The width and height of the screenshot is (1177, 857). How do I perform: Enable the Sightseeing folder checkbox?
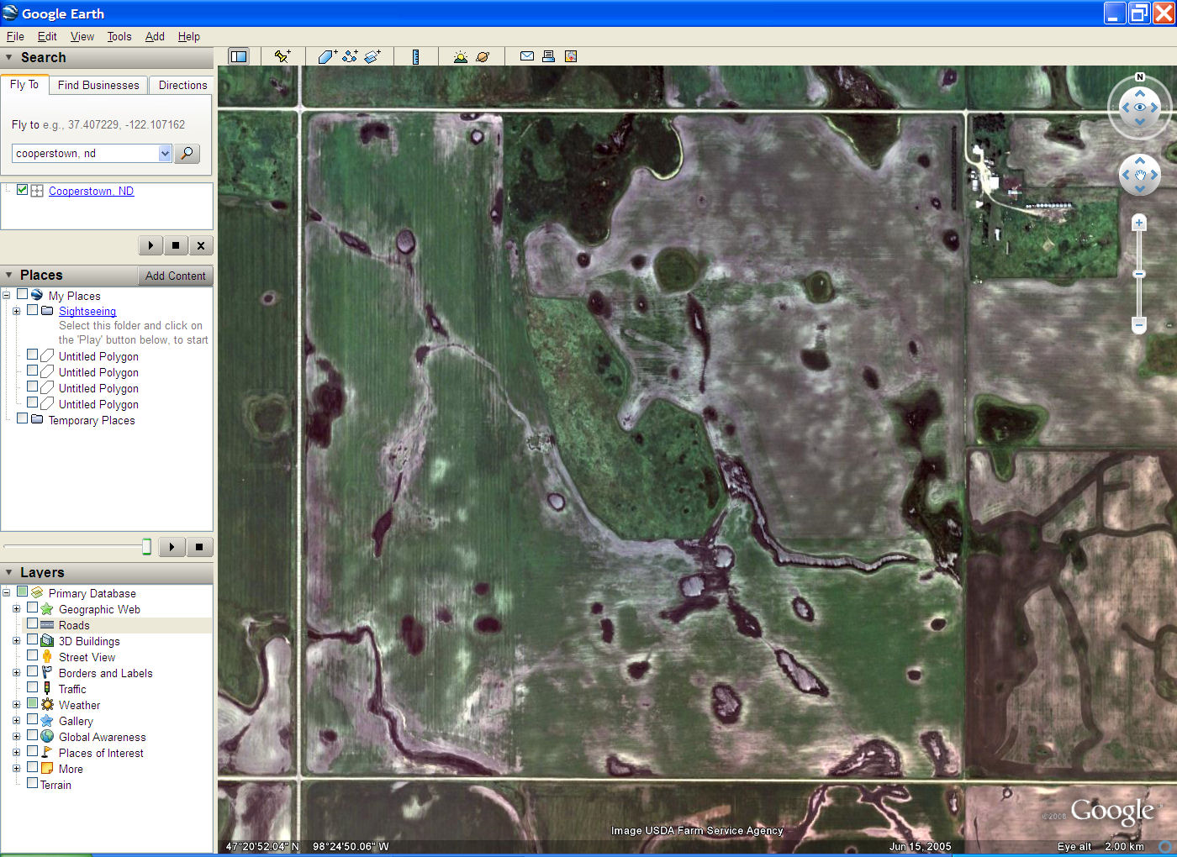[32, 310]
